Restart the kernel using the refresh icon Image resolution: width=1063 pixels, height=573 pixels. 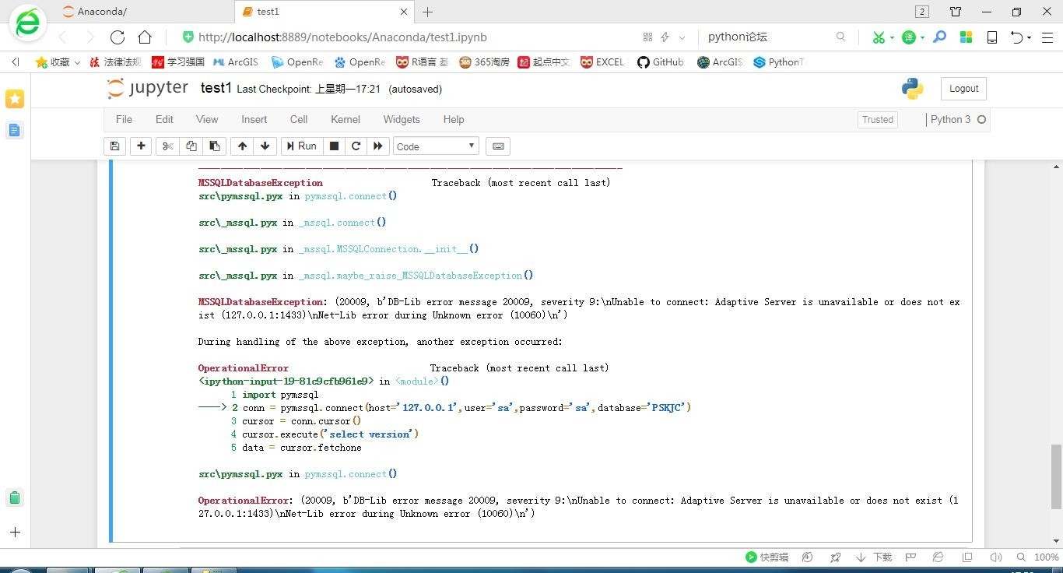pyautogui.click(x=356, y=146)
